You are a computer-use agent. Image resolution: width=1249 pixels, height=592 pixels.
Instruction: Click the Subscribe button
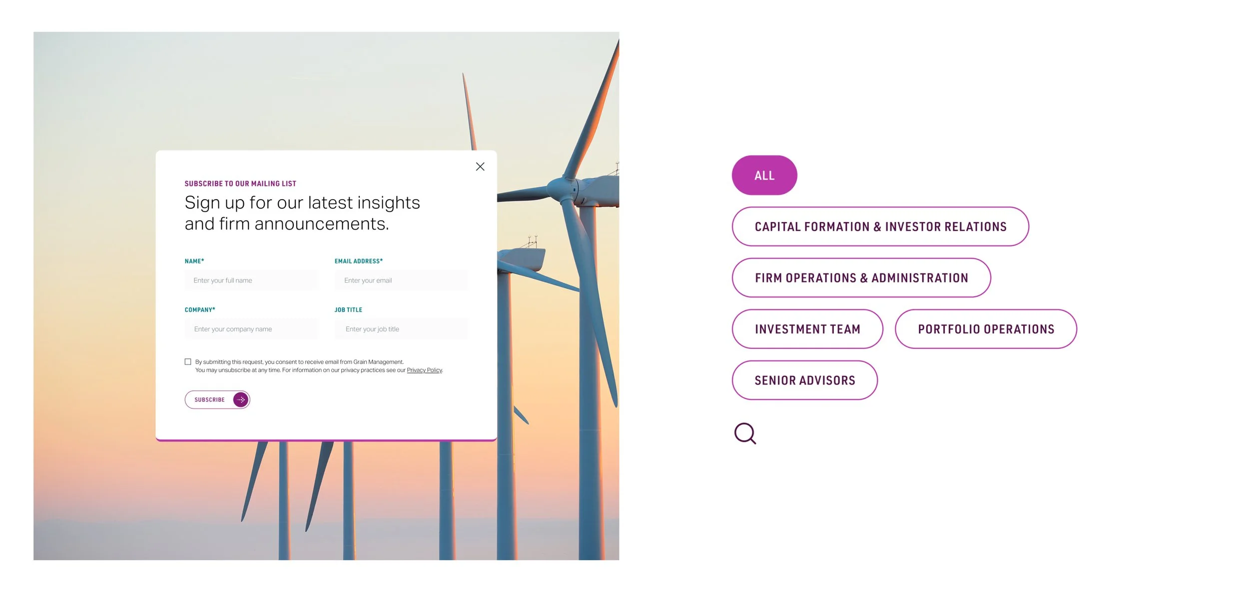217,400
